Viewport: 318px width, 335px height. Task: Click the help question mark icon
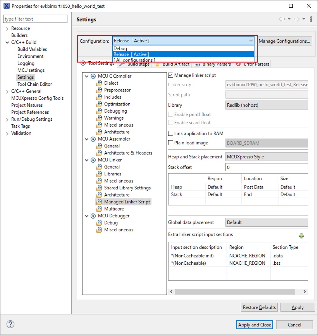[x=10, y=324]
